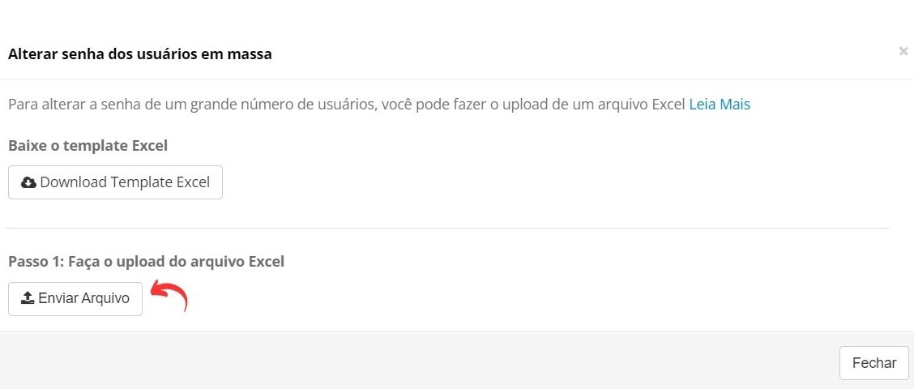Click the "Arquivo" label on upload button

click(x=105, y=298)
